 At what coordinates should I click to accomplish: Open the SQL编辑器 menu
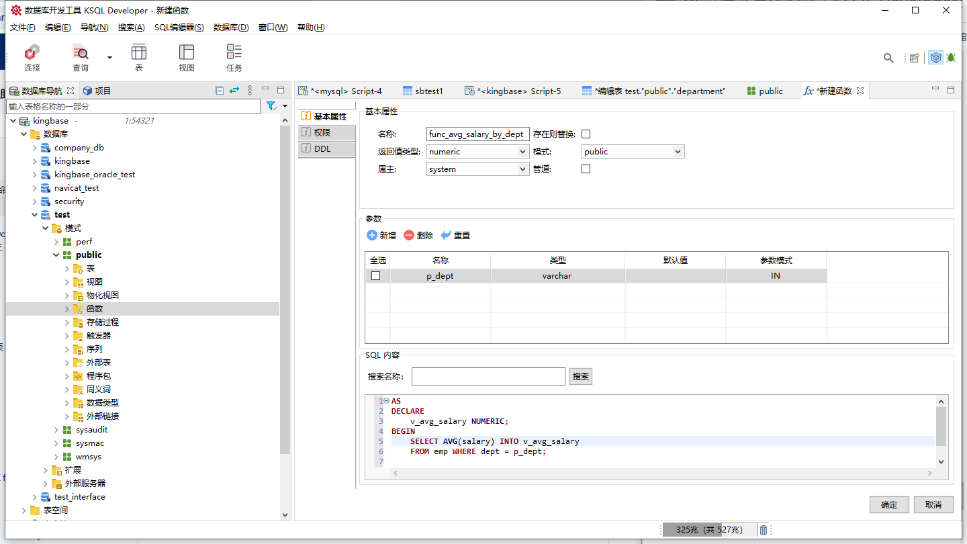(x=179, y=28)
